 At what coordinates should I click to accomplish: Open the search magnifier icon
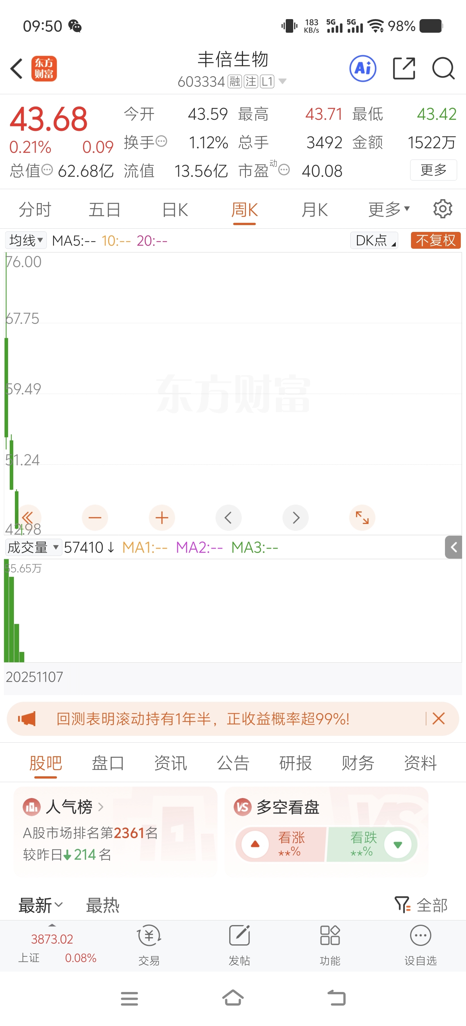(443, 69)
